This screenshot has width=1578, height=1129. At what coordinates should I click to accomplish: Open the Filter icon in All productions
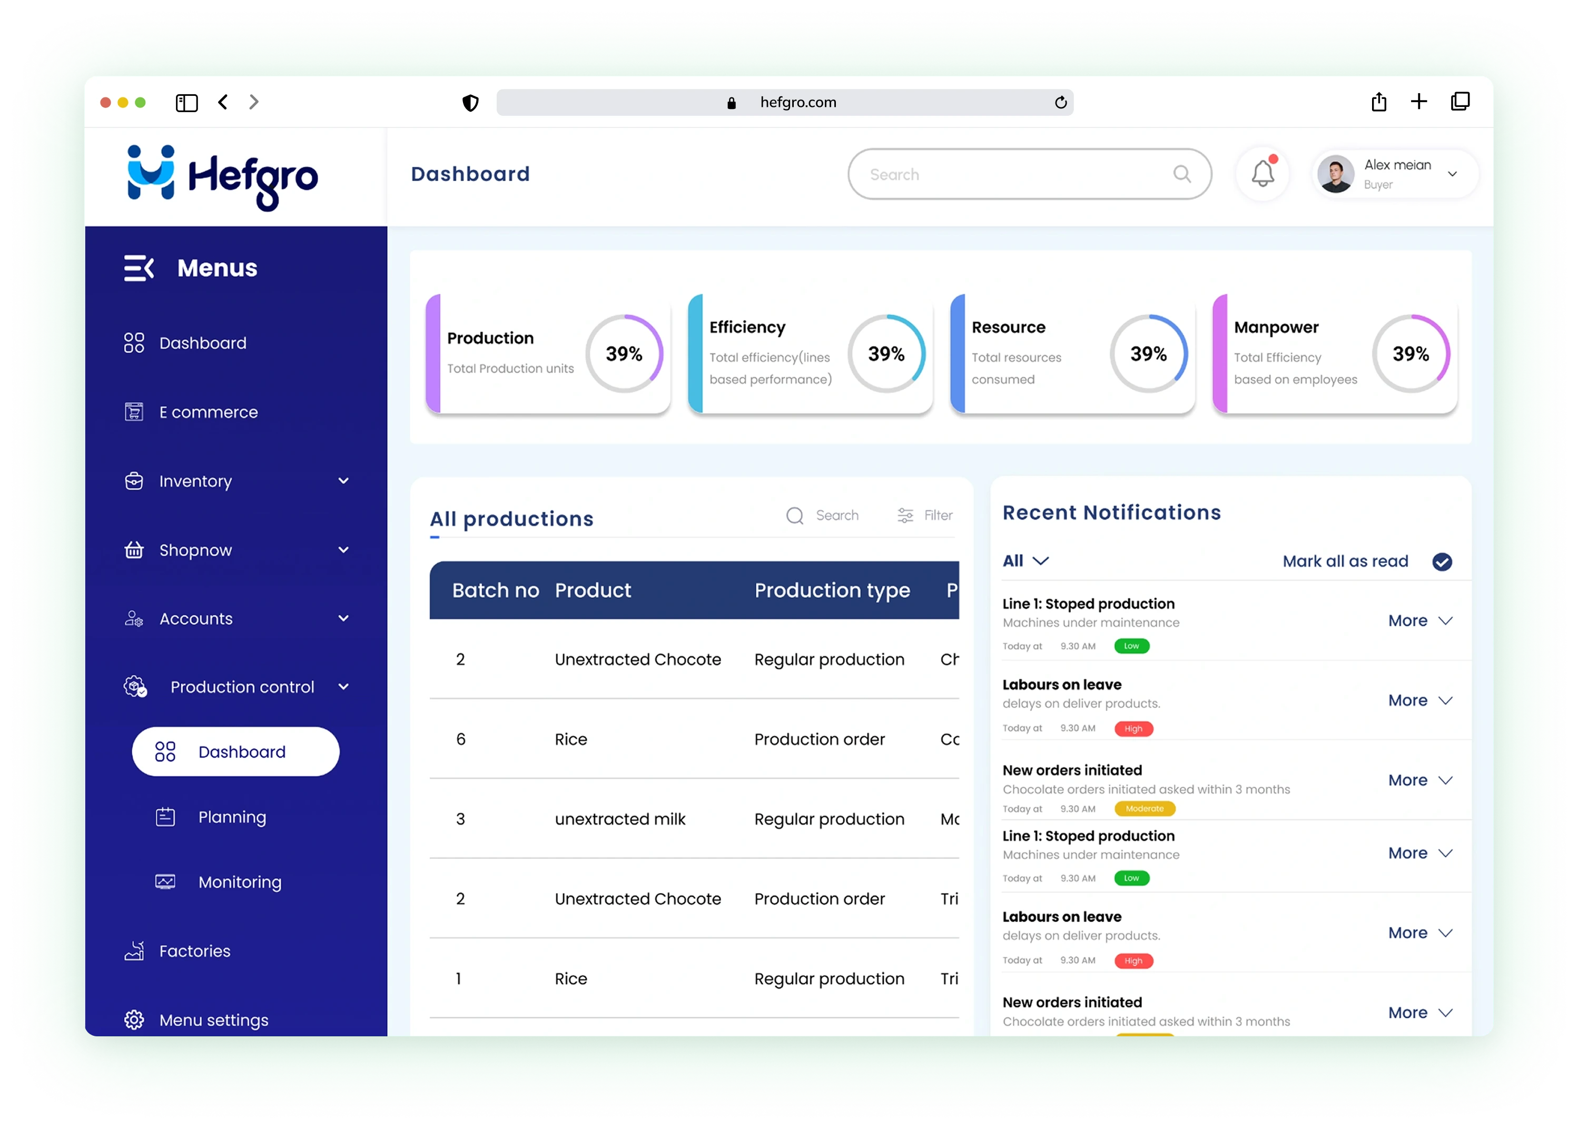[905, 515]
